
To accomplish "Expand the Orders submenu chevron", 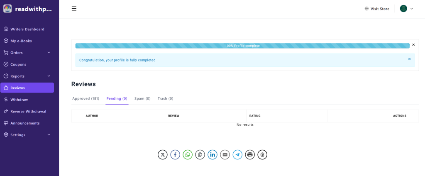I will [x=49, y=52].
